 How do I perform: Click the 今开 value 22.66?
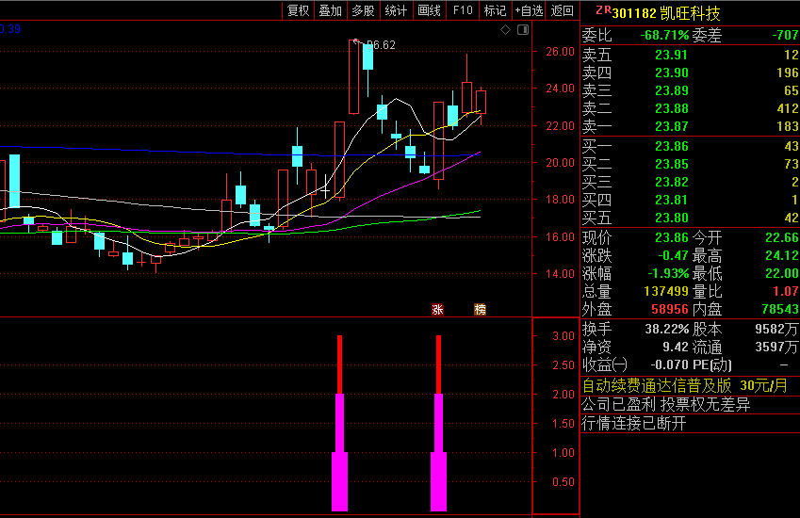point(782,237)
